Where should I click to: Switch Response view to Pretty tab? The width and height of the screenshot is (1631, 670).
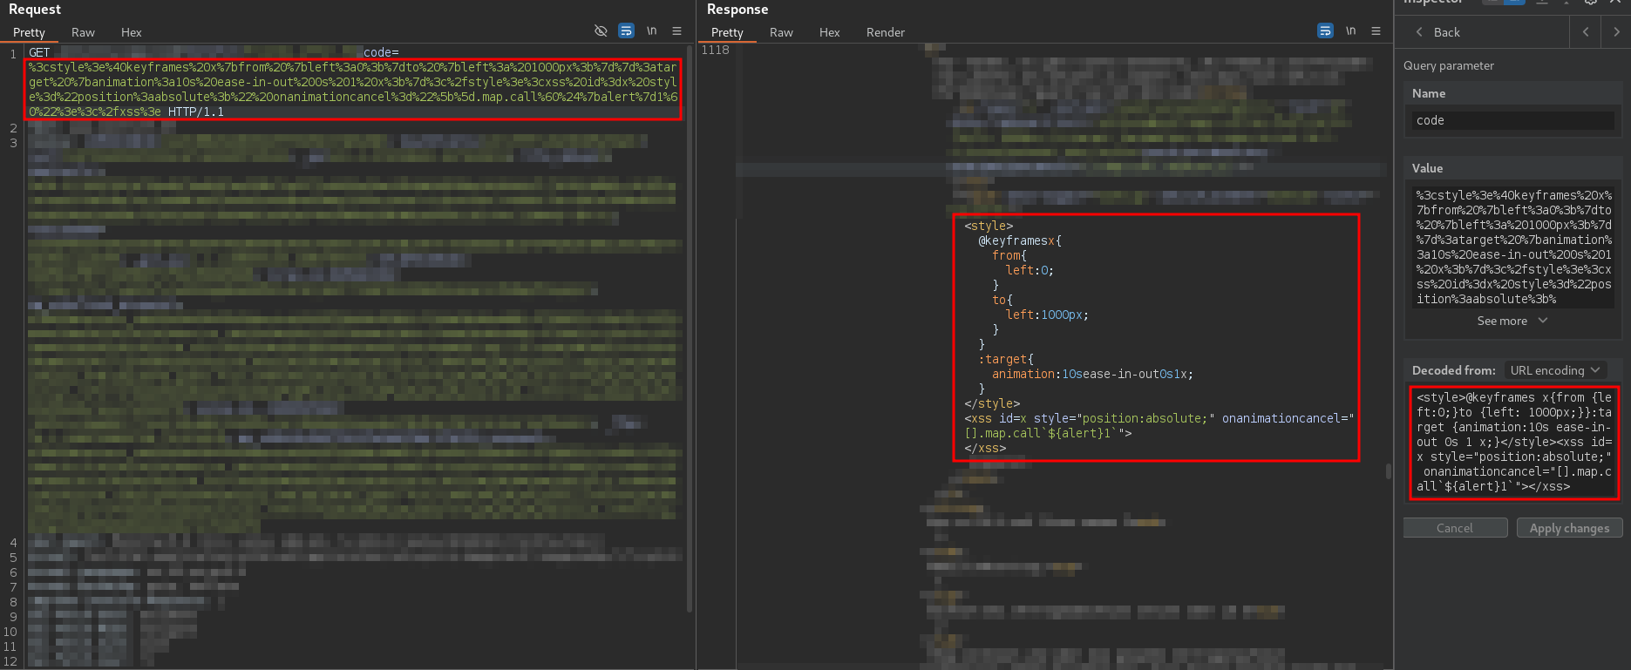click(x=727, y=32)
